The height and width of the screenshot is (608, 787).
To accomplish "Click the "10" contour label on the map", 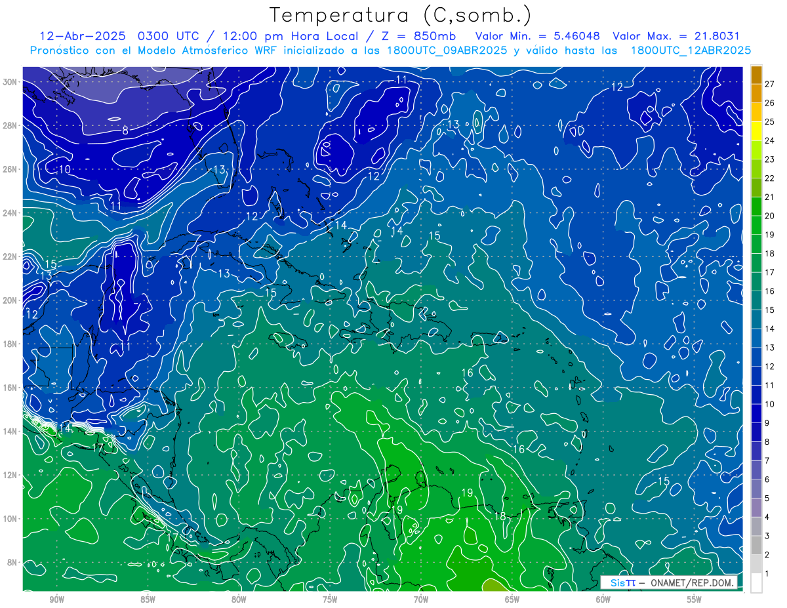I will (x=64, y=169).
